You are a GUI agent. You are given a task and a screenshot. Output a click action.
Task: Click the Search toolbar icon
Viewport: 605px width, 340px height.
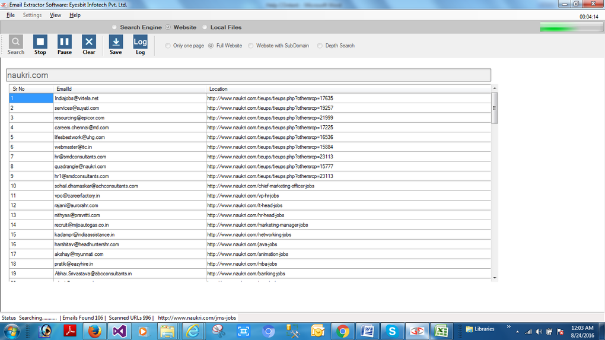(16, 45)
